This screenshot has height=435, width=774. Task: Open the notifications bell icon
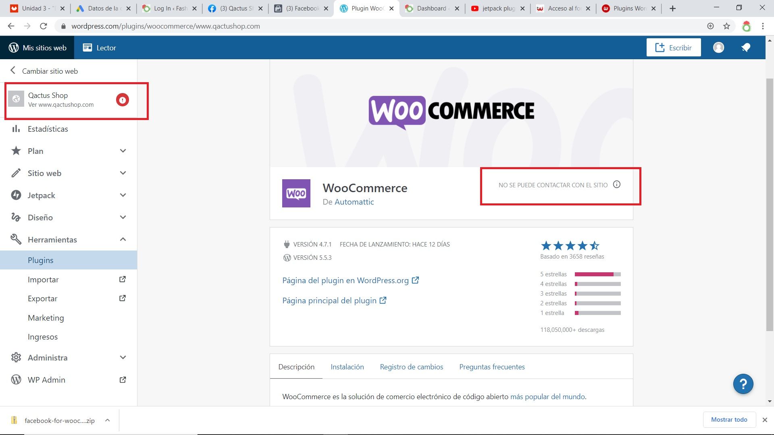(746, 48)
